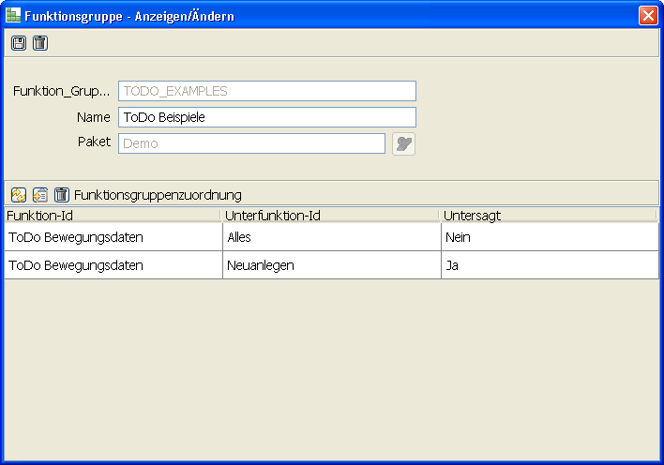The height and width of the screenshot is (465, 664).
Task: Click the Paket field showing Demo
Action: point(251,143)
